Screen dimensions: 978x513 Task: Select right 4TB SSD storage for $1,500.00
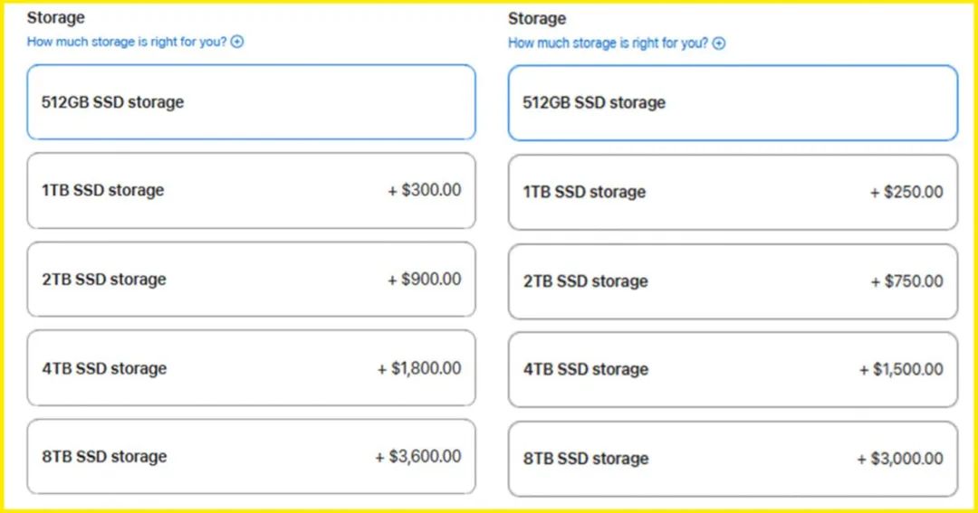(x=733, y=370)
